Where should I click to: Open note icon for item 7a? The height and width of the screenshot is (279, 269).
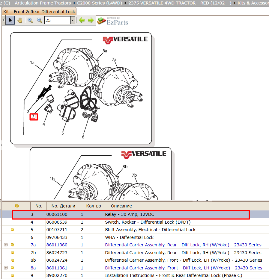(13, 245)
